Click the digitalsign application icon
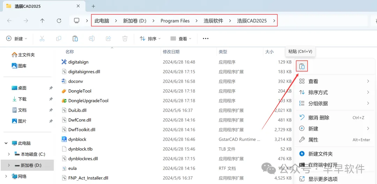This screenshot has width=377, height=184. [64, 62]
